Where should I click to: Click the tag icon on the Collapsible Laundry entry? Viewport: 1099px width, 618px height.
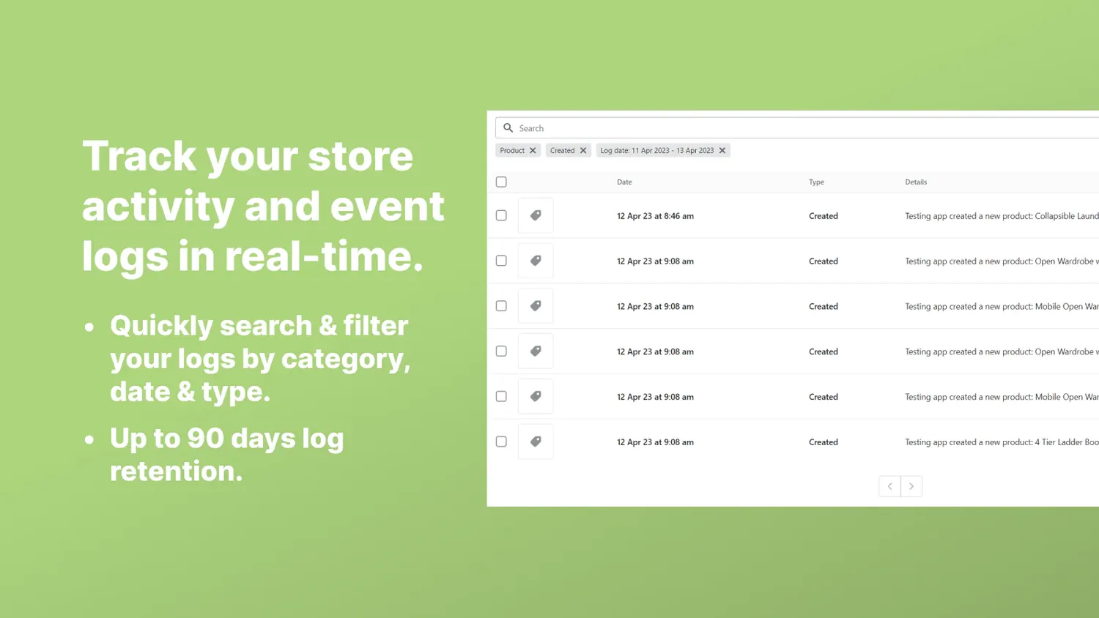536,215
